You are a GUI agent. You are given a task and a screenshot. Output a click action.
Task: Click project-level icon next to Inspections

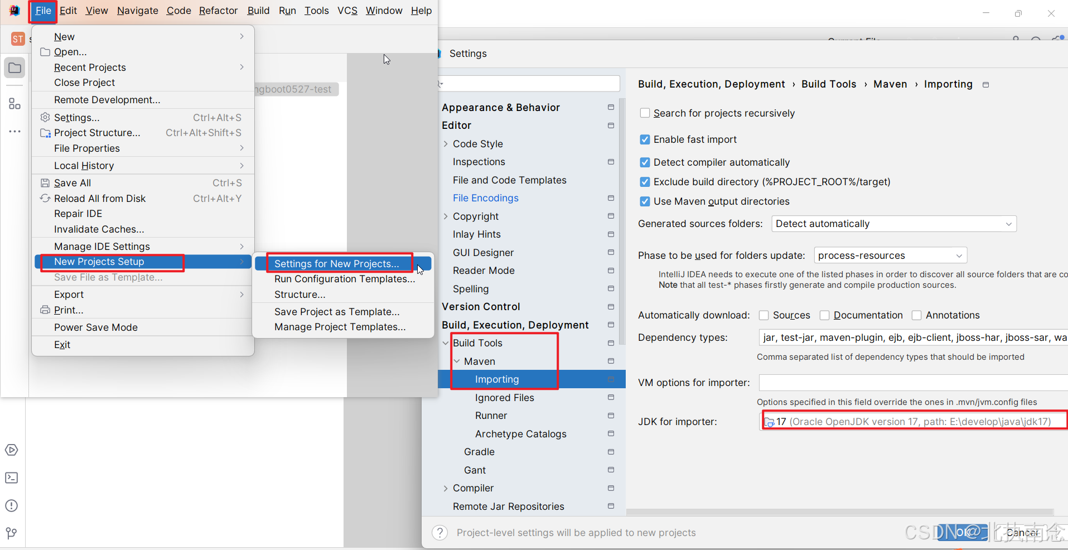[x=611, y=162]
